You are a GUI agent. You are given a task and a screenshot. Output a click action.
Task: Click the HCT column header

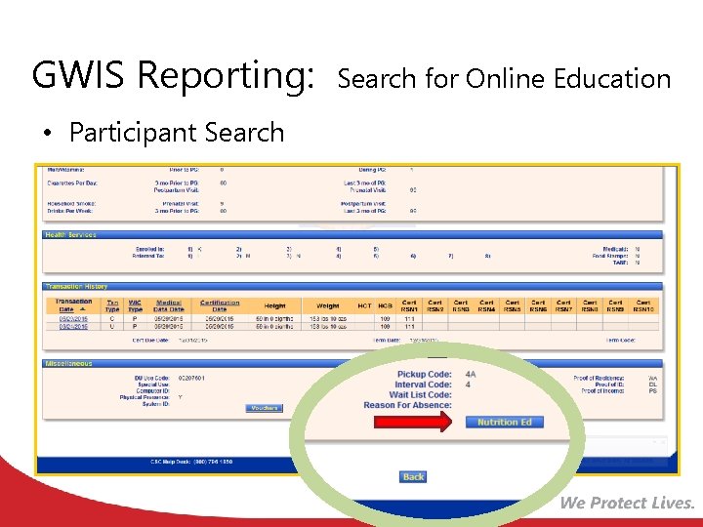(364, 306)
